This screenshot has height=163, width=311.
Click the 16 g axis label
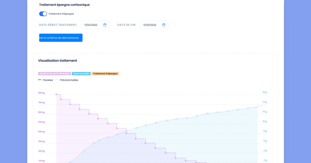click(x=265, y=92)
